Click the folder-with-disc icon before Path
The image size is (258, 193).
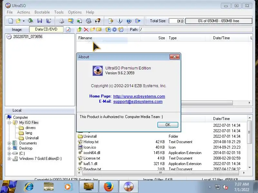tap(121, 30)
